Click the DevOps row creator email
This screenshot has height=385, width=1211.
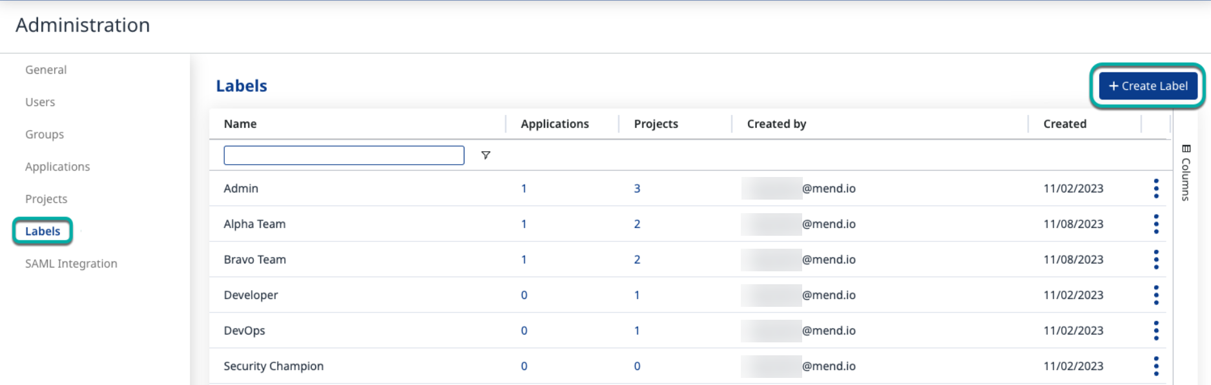click(799, 331)
